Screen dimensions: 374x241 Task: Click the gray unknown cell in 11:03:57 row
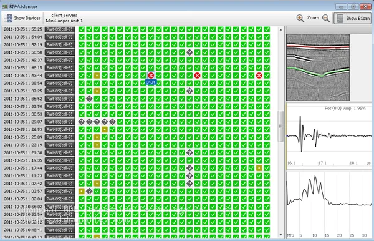[x=89, y=191]
